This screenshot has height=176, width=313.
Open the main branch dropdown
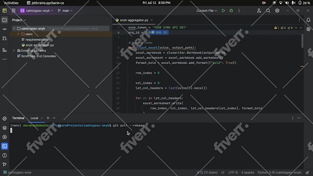click(x=65, y=11)
